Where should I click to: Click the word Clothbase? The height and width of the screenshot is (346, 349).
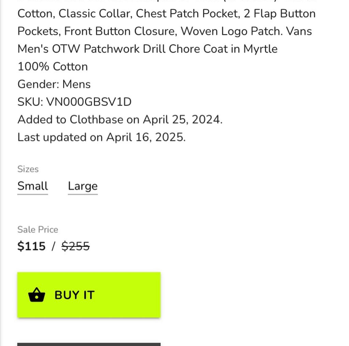[x=96, y=120]
